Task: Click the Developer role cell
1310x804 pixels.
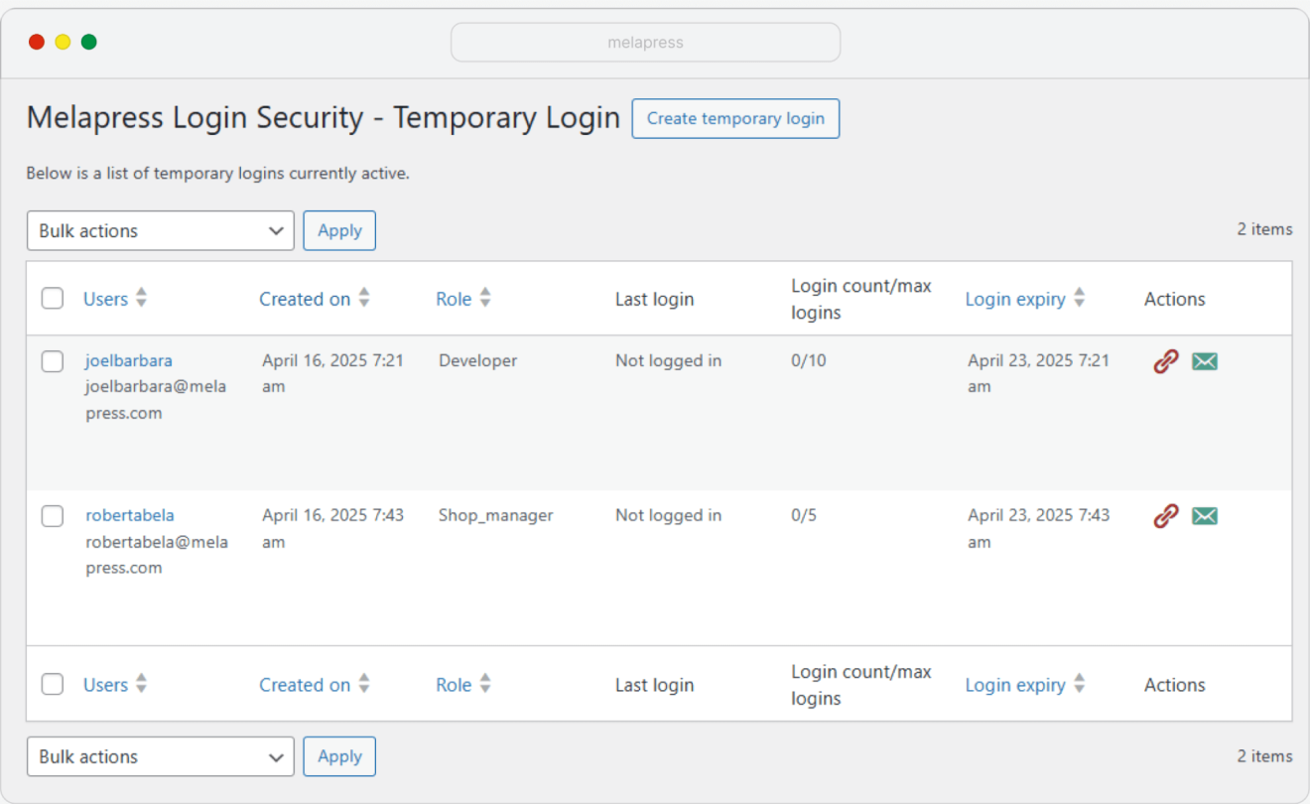Action: pos(477,360)
